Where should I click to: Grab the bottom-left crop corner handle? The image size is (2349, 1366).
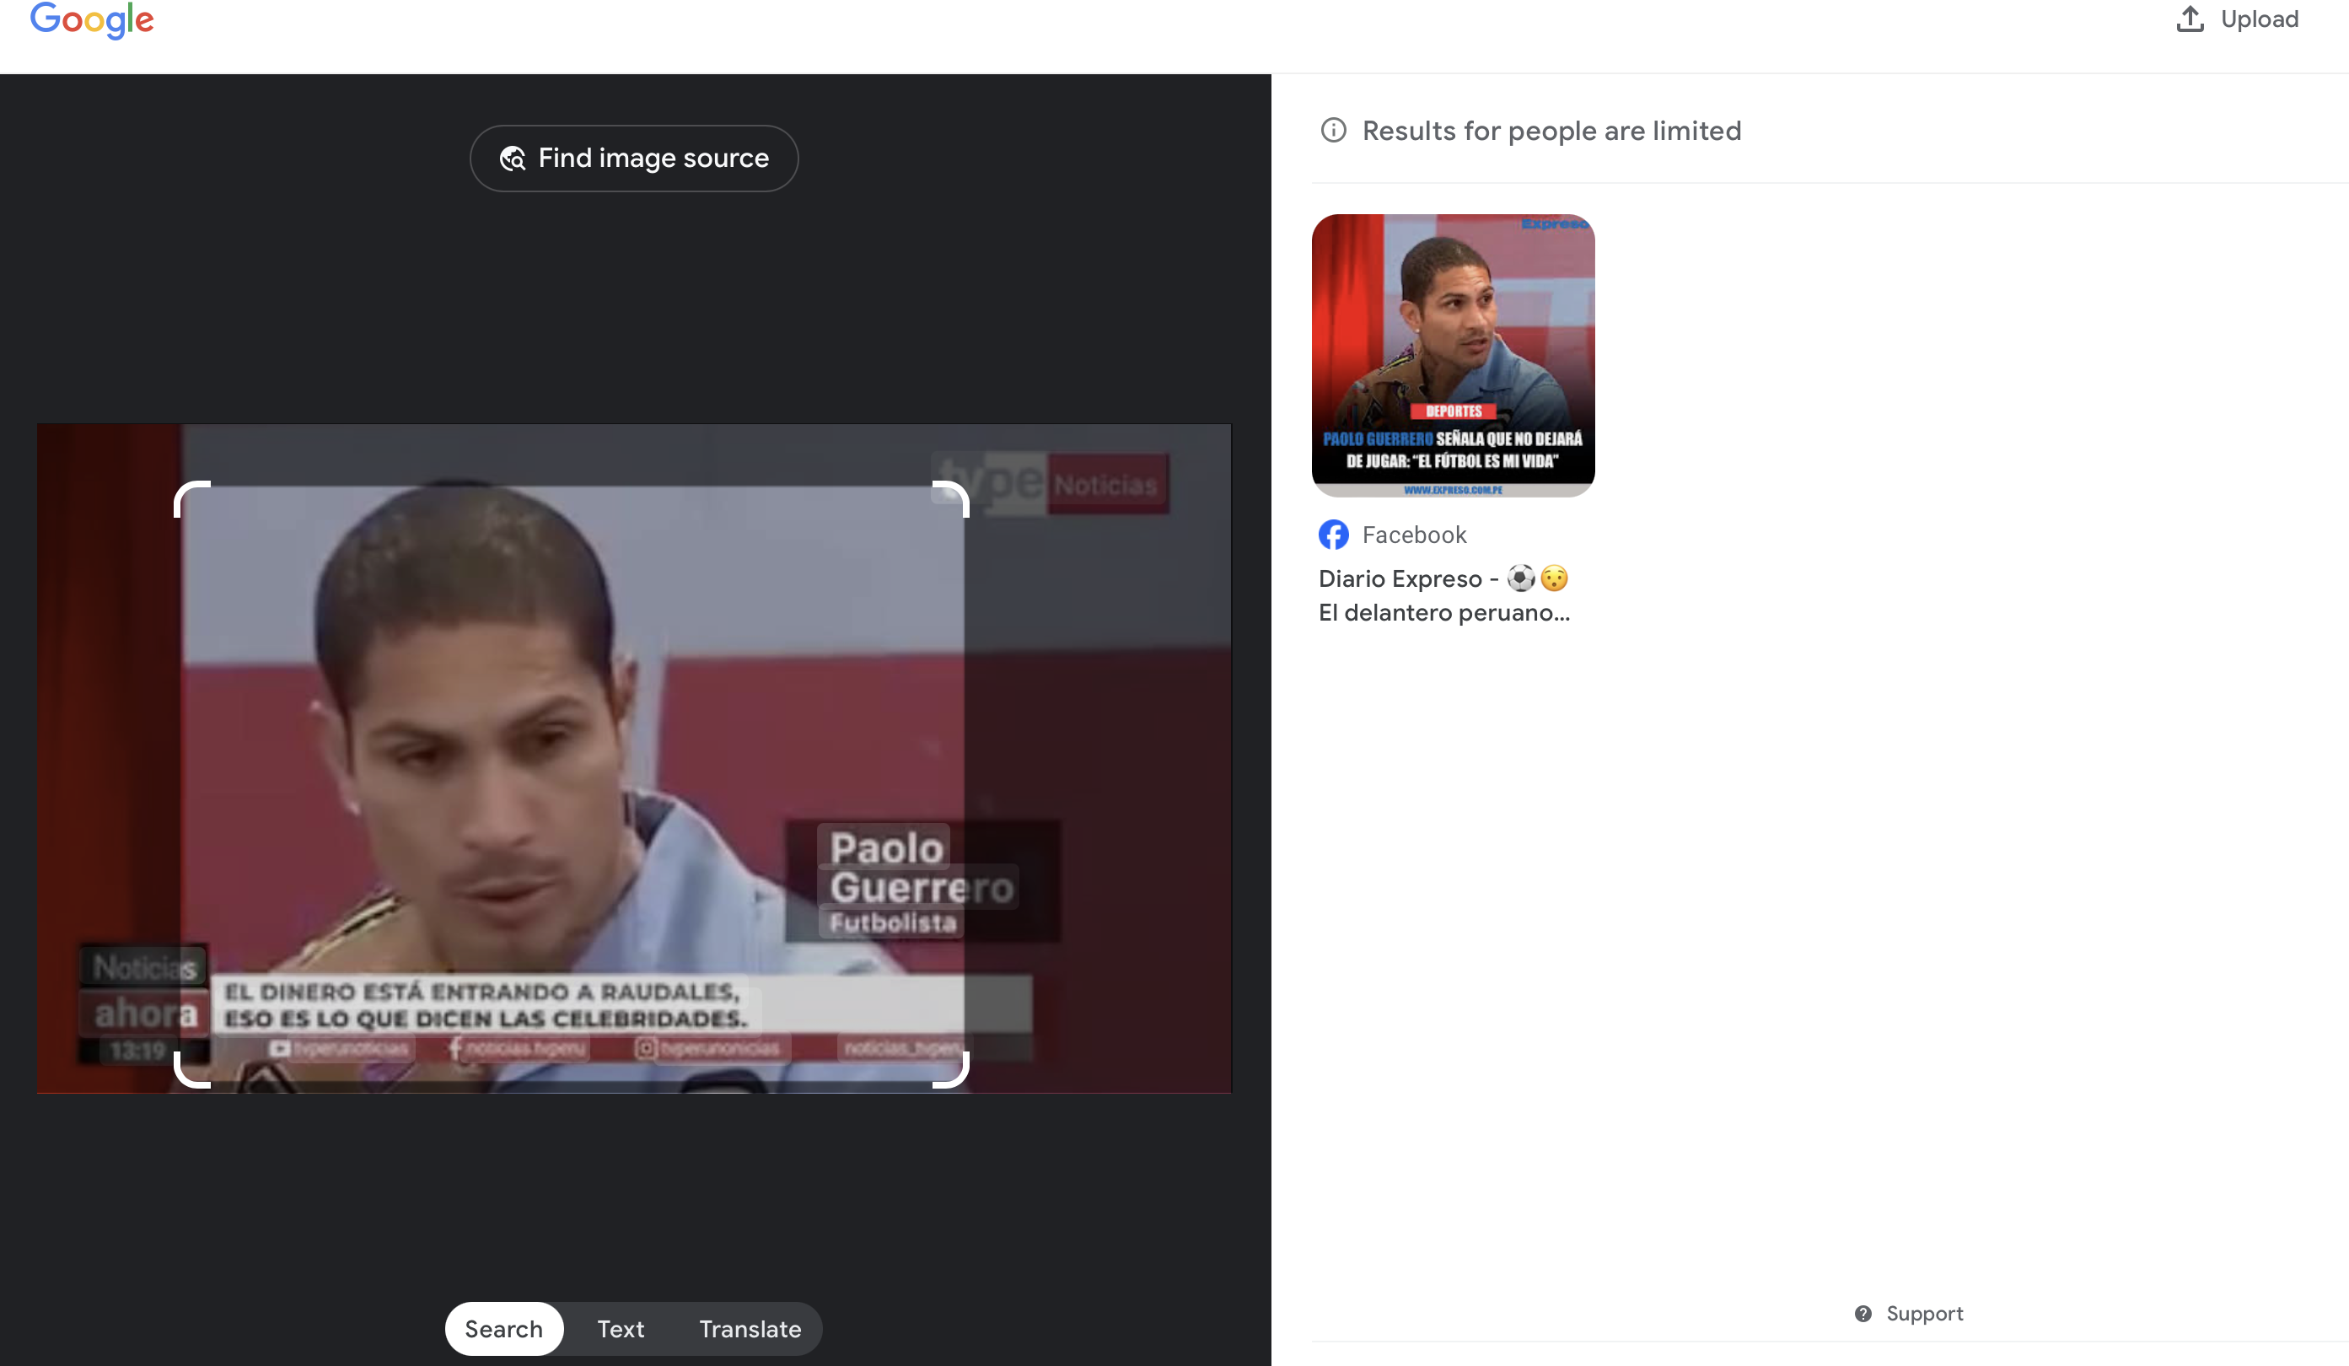pyautogui.click(x=183, y=1078)
